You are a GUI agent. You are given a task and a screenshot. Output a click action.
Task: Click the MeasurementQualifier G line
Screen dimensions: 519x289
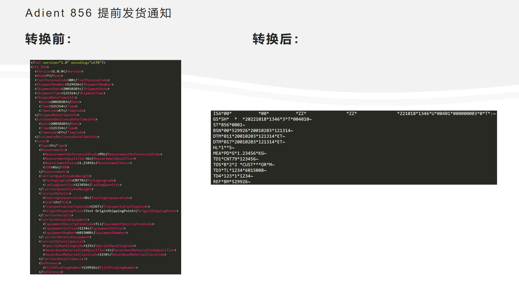[89, 159]
